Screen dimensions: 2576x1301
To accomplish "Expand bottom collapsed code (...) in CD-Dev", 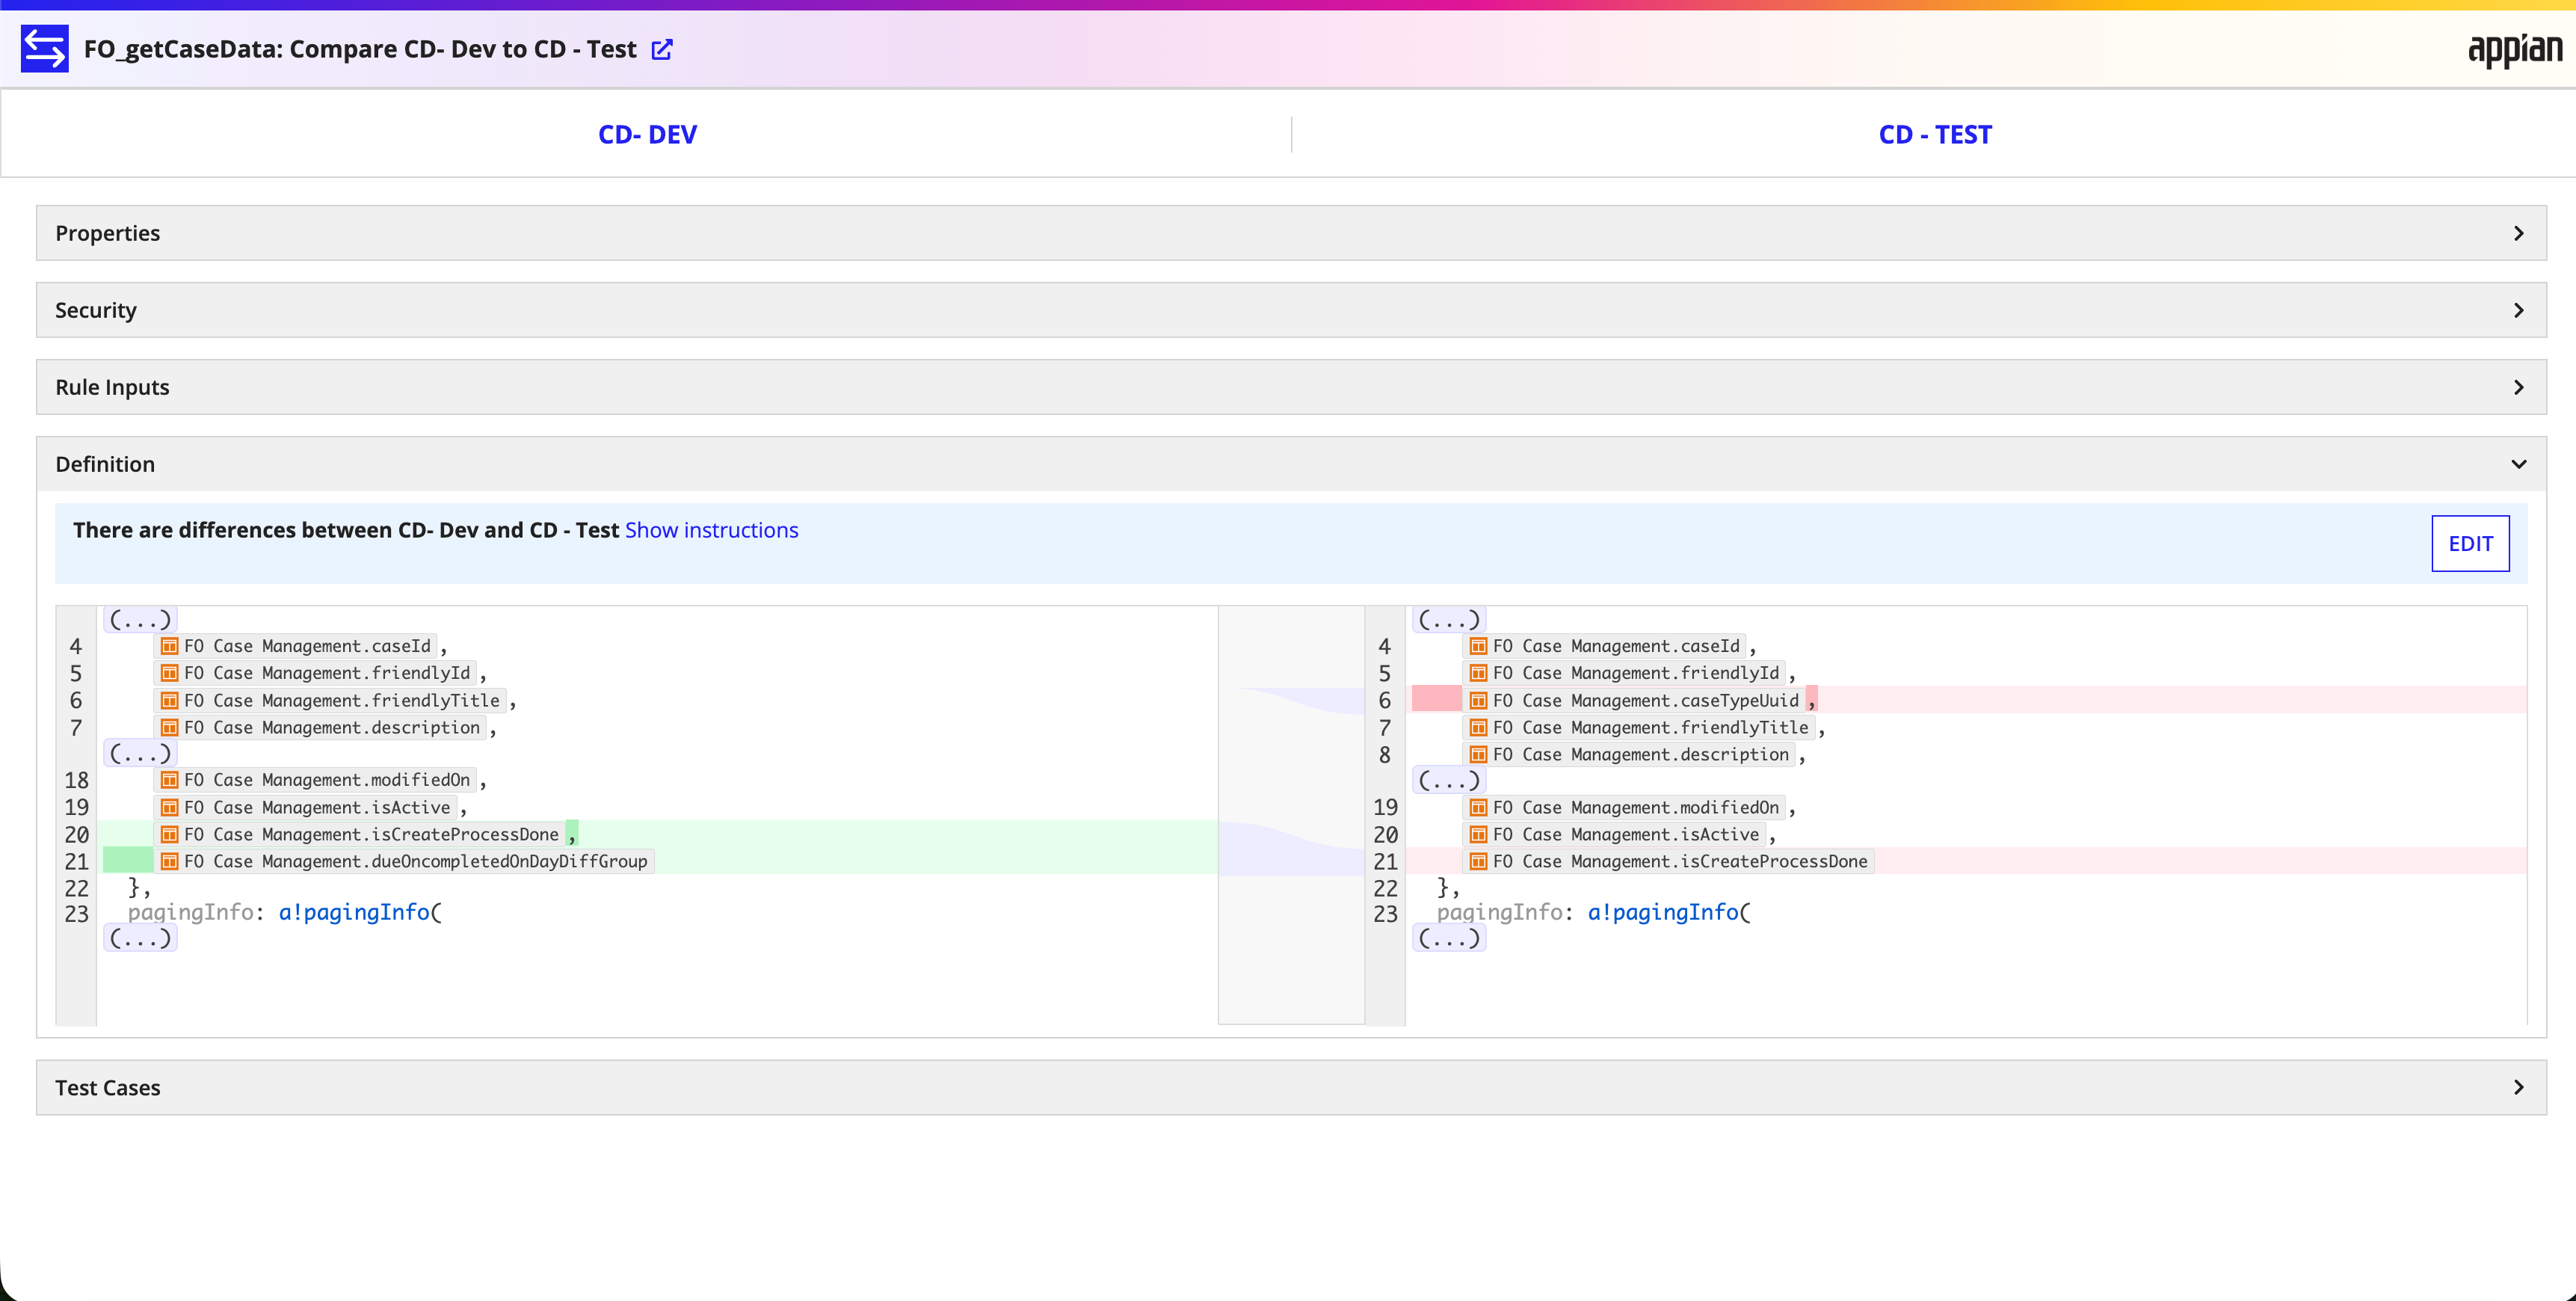I will tap(140, 938).
